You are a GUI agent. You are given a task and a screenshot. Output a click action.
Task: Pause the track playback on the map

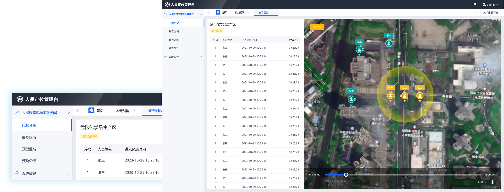493,182
